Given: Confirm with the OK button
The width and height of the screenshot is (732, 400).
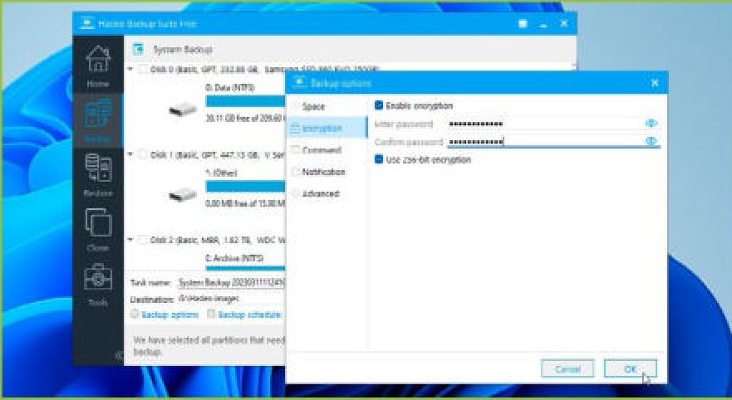Looking at the screenshot, I should (631, 368).
